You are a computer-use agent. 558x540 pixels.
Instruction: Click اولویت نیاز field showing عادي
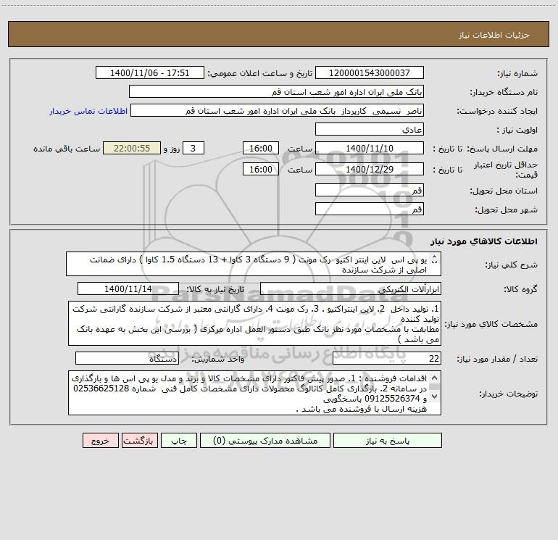370,129
